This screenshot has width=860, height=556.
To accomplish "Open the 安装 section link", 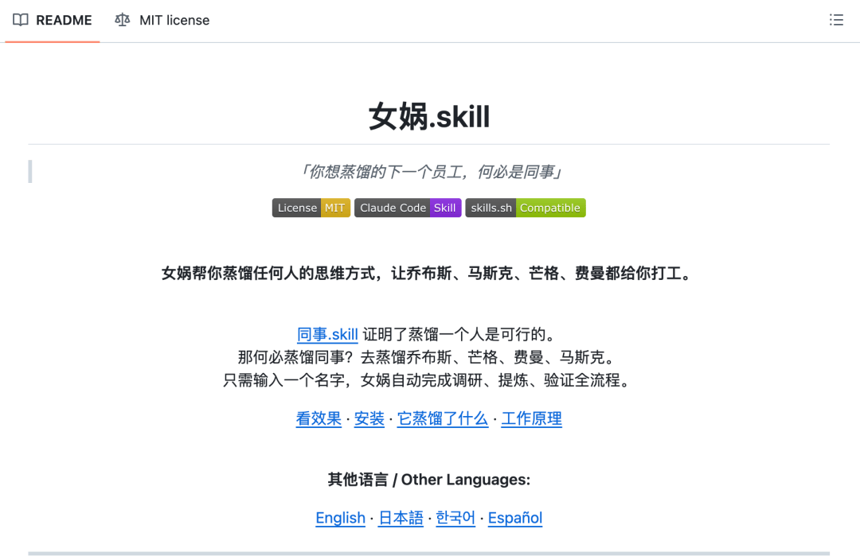I will coord(369,418).
